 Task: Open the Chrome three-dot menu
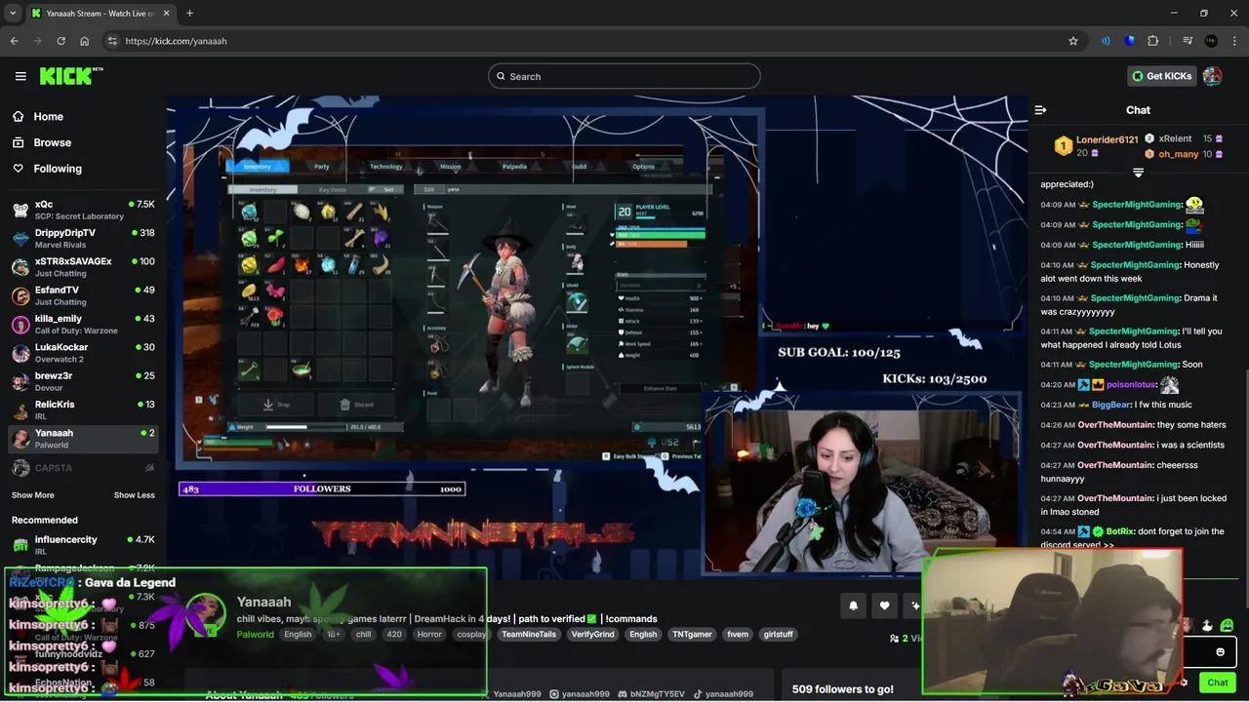1234,41
